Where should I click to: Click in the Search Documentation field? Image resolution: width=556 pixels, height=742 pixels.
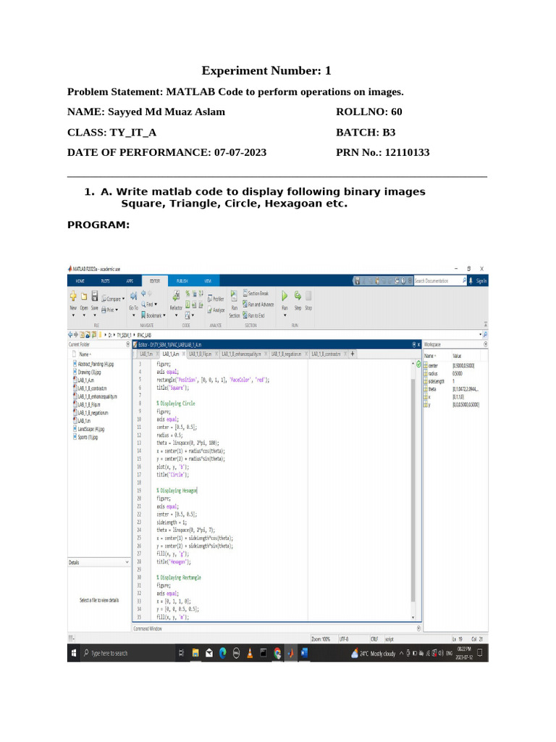438,281
